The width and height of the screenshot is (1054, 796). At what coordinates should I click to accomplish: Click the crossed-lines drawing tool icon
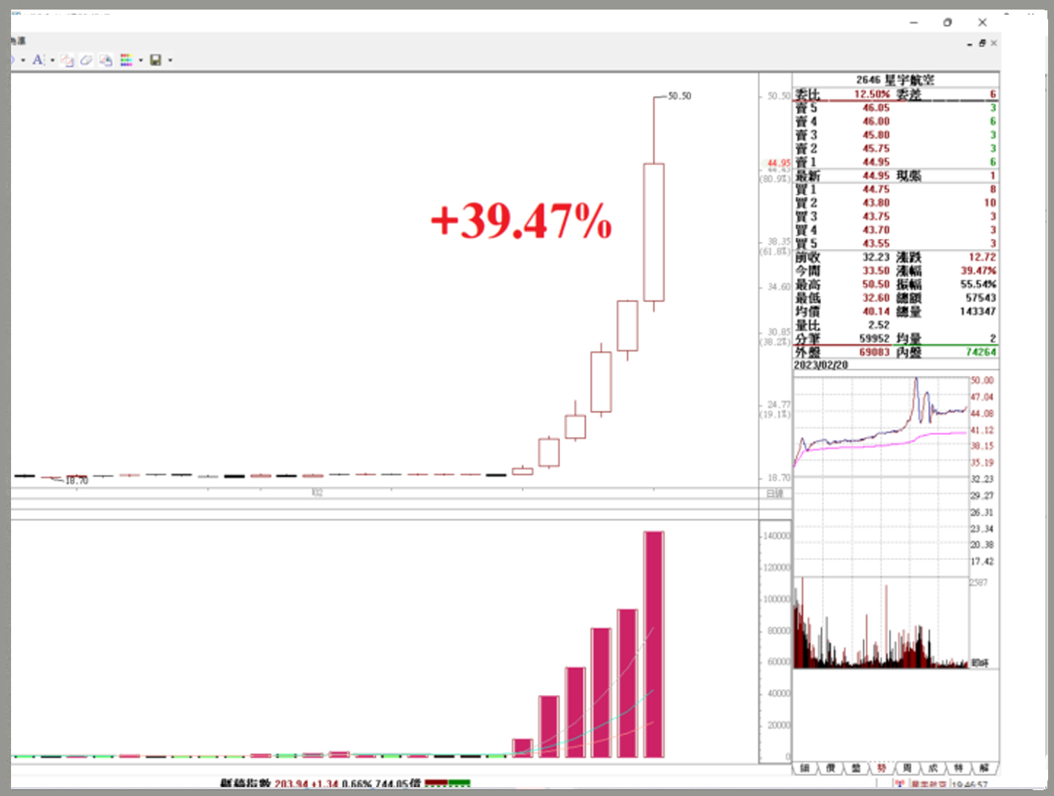click(67, 60)
